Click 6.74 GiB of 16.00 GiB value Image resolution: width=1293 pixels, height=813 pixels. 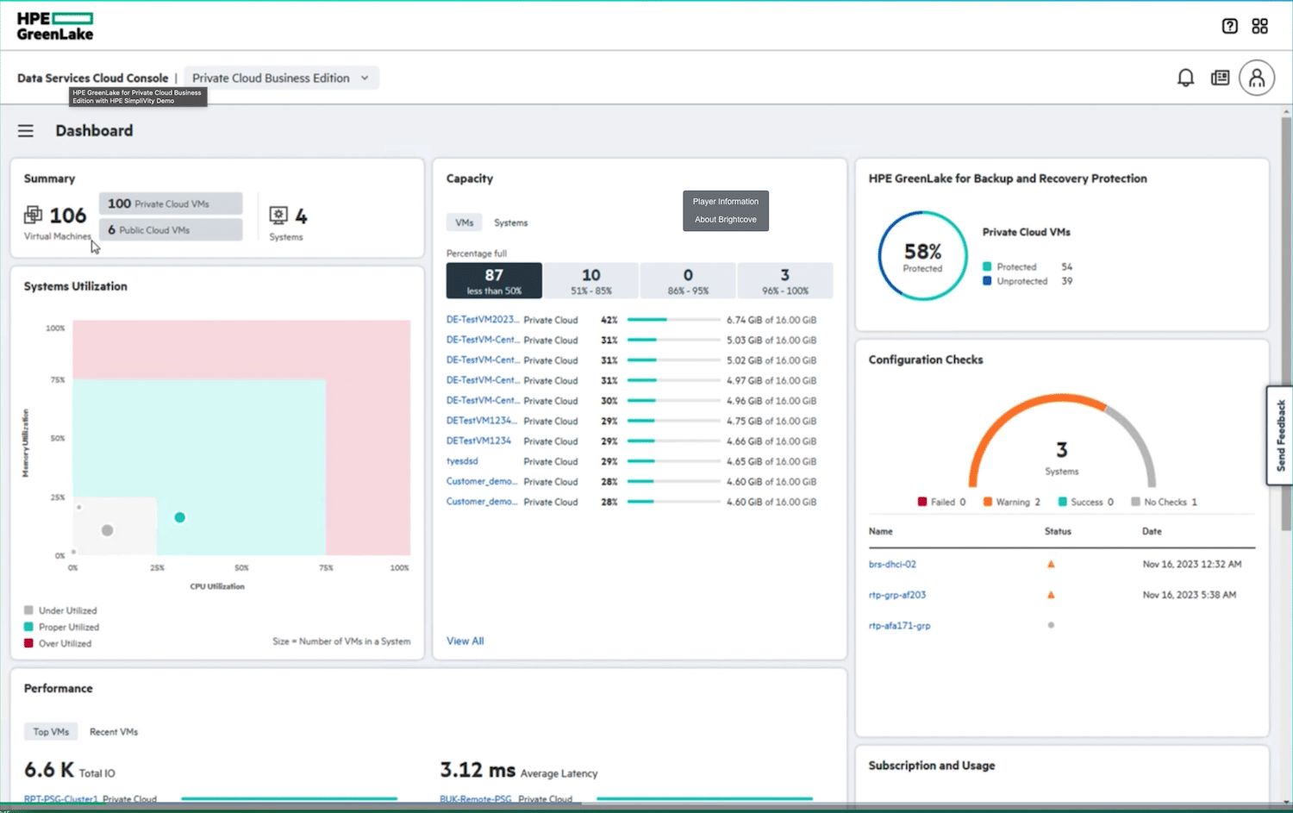(771, 320)
